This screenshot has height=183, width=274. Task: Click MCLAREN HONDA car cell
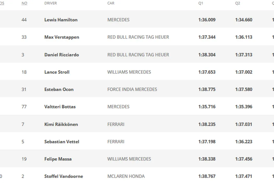tap(126, 176)
